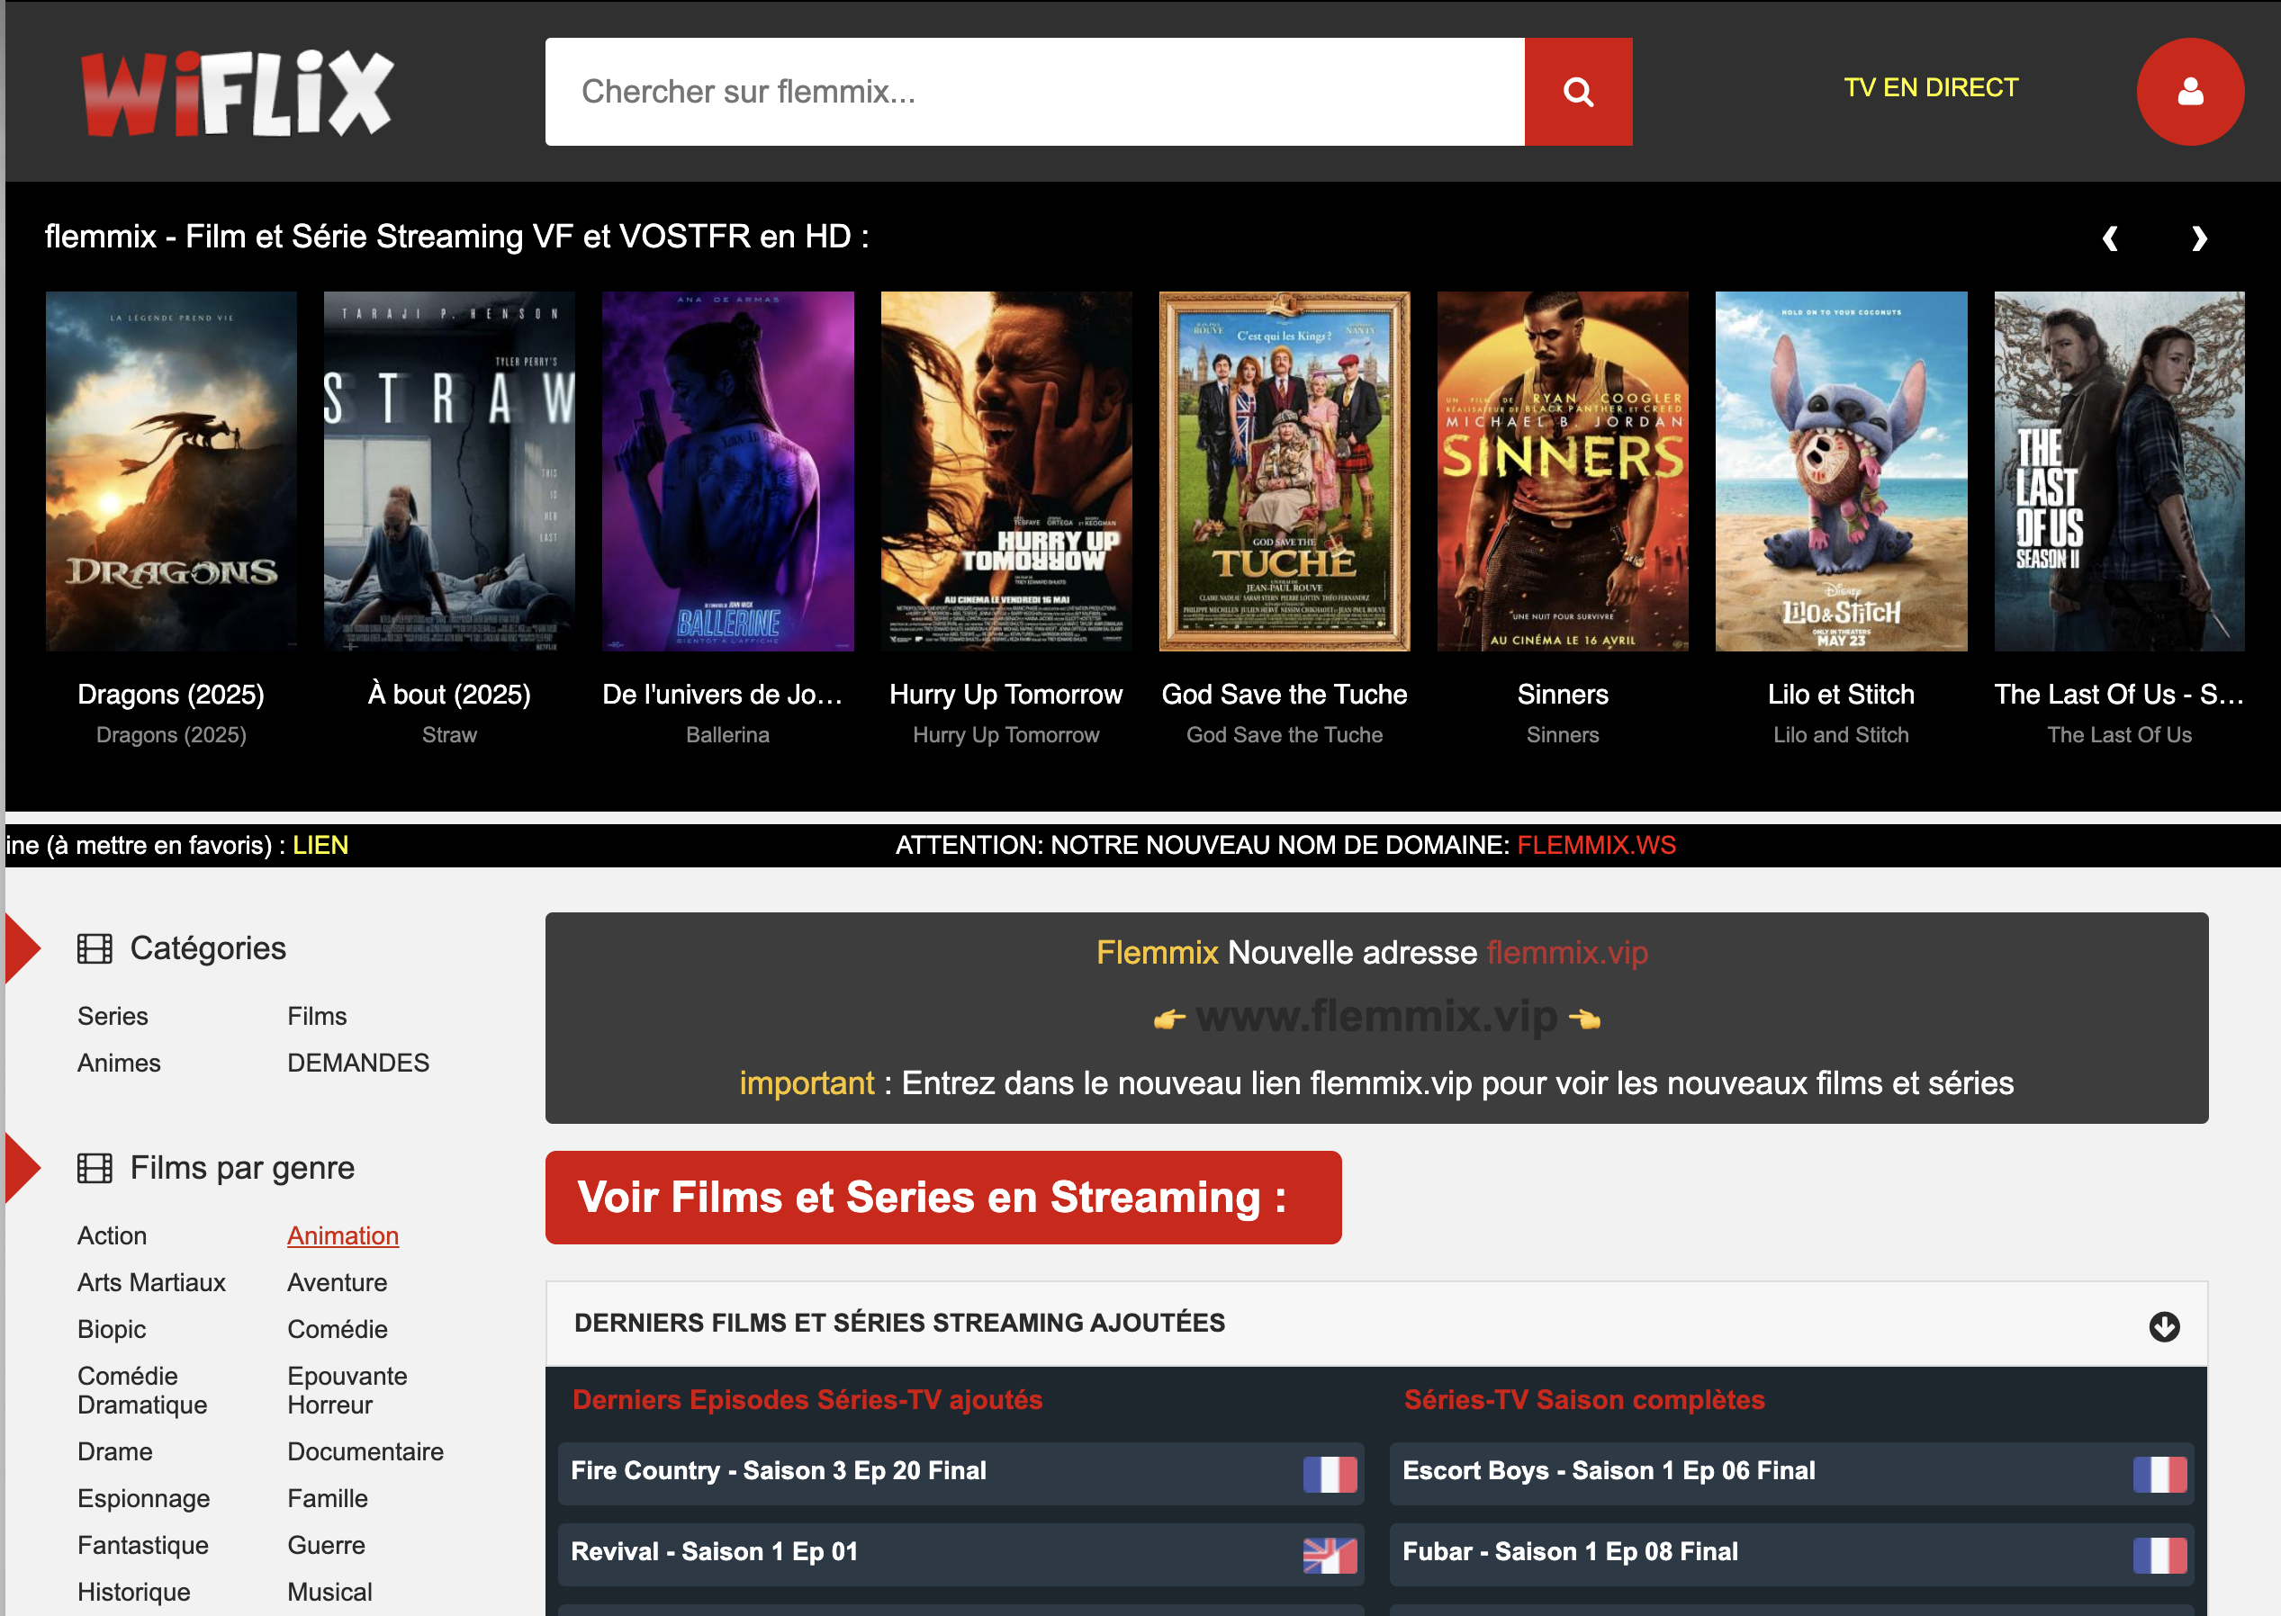
Task: Select the Biopic genre
Action: pos(112,1329)
